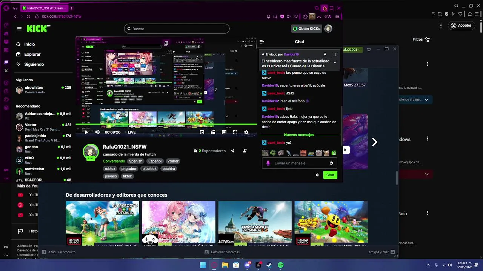The image size is (483, 271).
Task: Click the purple microphone chat icon
Action: pyautogui.click(x=268, y=163)
